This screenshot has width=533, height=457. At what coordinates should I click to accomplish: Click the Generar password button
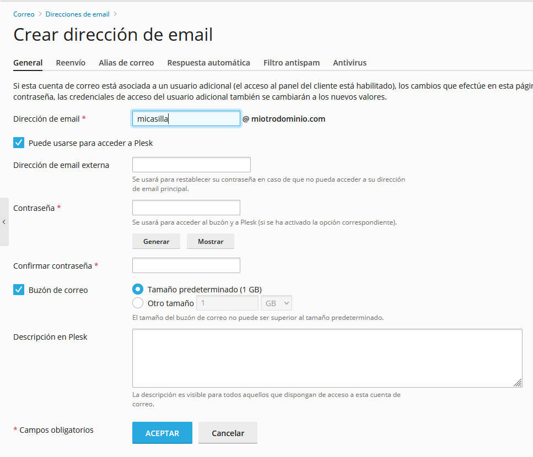coord(156,242)
